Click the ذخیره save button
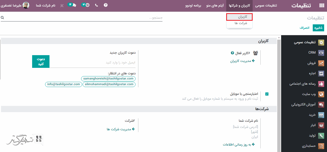Viewport: 327px width, 152px height. coord(318,28)
